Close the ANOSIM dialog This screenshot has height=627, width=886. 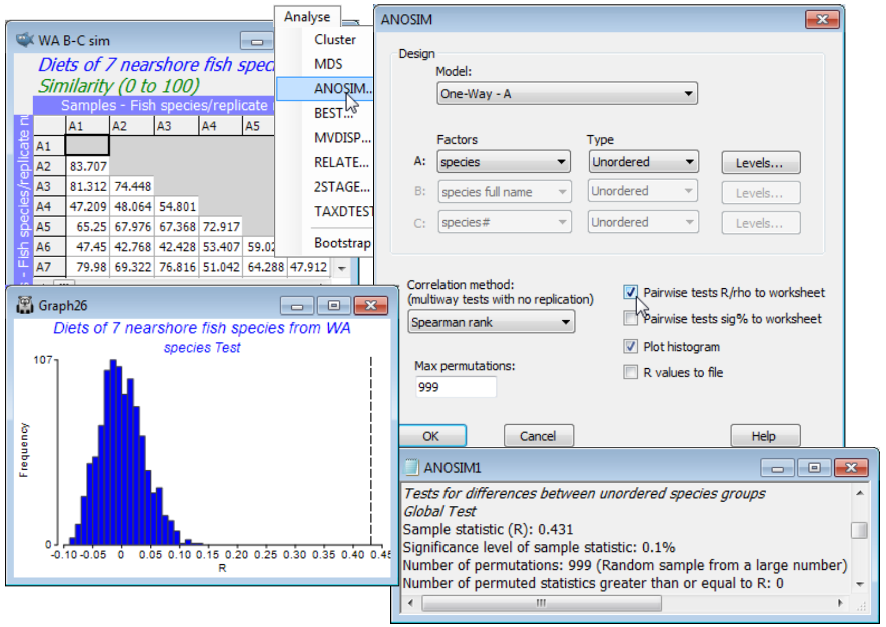pos(821,20)
